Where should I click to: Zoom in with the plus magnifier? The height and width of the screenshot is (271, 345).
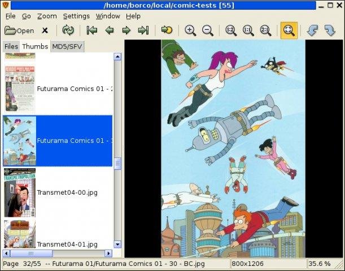coord(190,30)
